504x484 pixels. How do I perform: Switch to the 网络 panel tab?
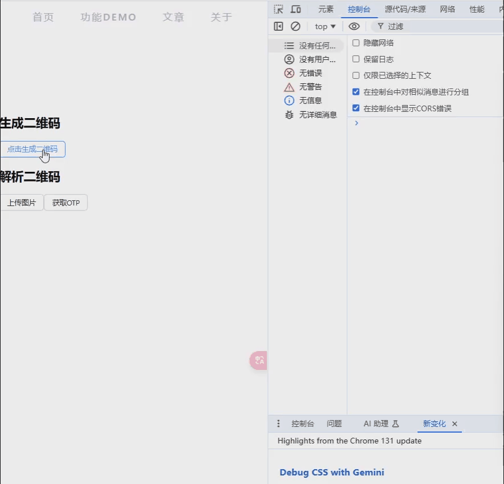click(448, 9)
